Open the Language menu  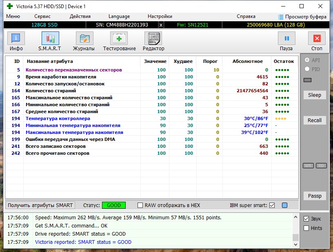[119, 16]
